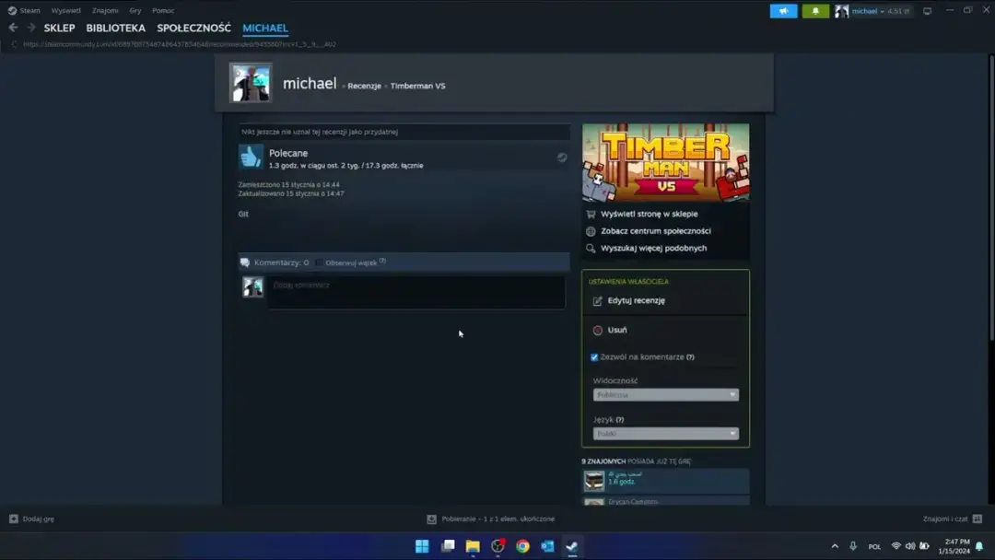Open Steam announcements megaphone icon
Screen dimensions: 995x560
pyautogui.click(x=783, y=10)
